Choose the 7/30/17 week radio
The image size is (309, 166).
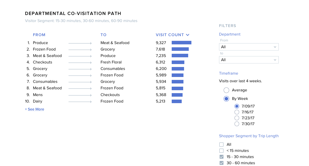pyautogui.click(x=237, y=124)
